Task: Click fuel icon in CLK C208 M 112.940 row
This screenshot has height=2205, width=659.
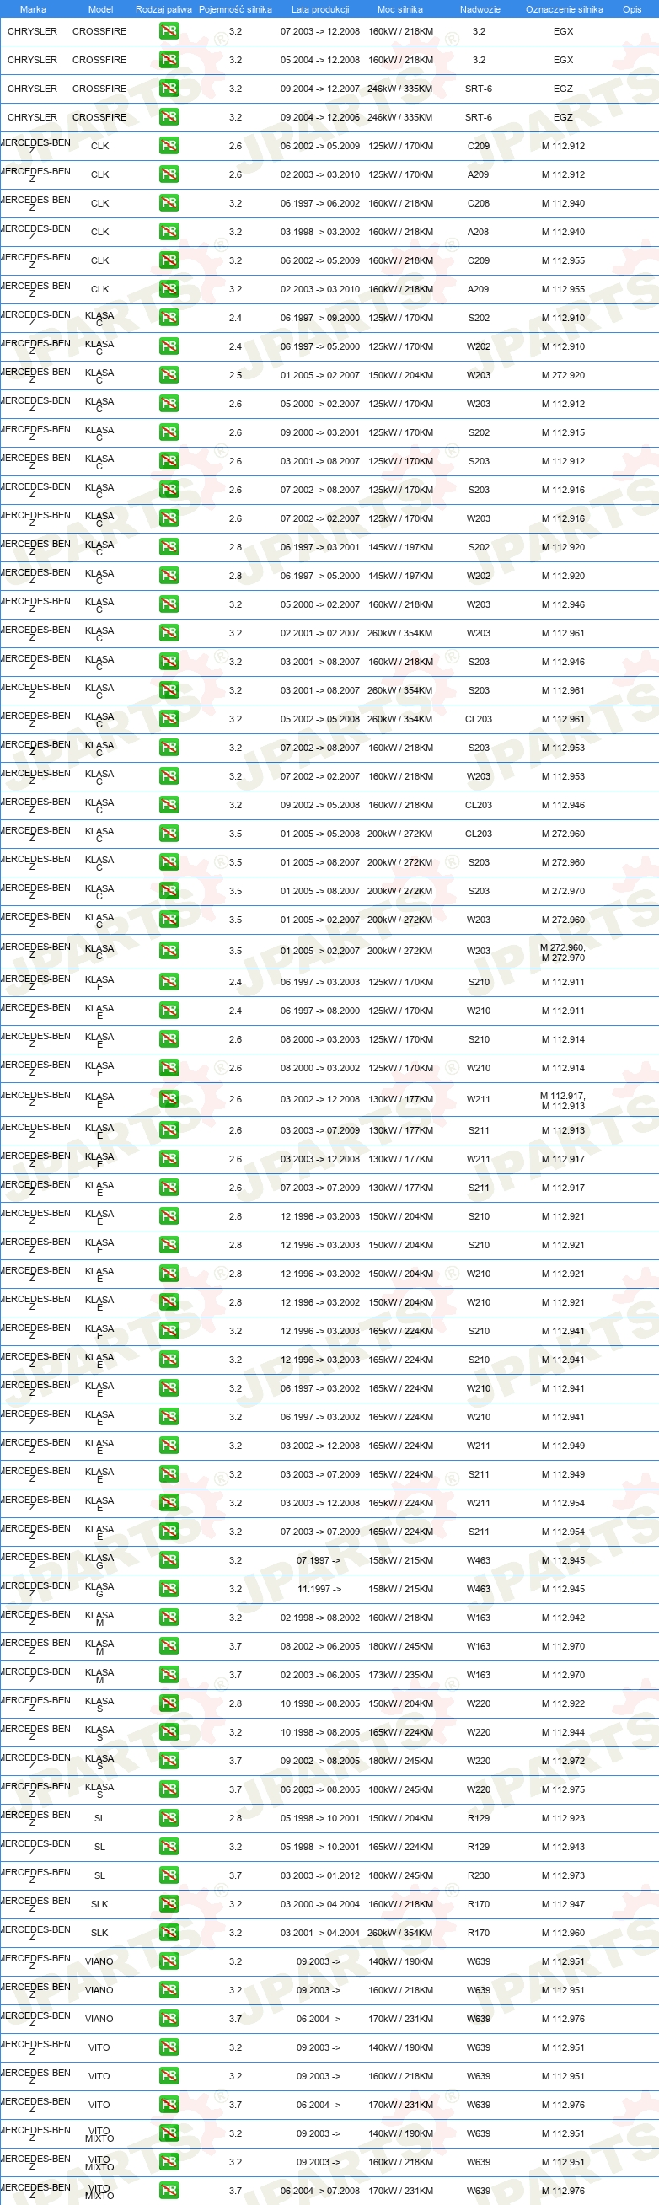Action: (169, 204)
